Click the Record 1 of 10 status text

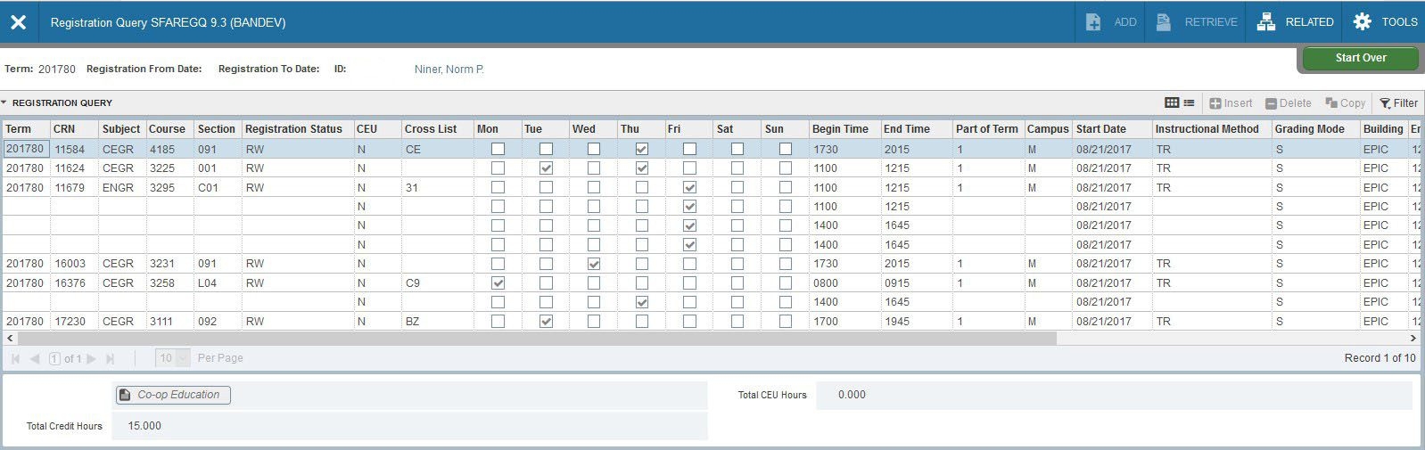point(1380,358)
